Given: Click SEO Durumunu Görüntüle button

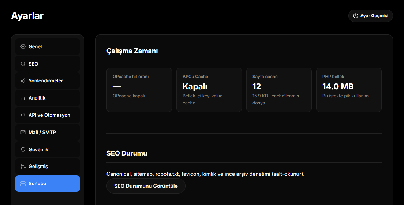Looking at the screenshot, I should click(x=146, y=186).
